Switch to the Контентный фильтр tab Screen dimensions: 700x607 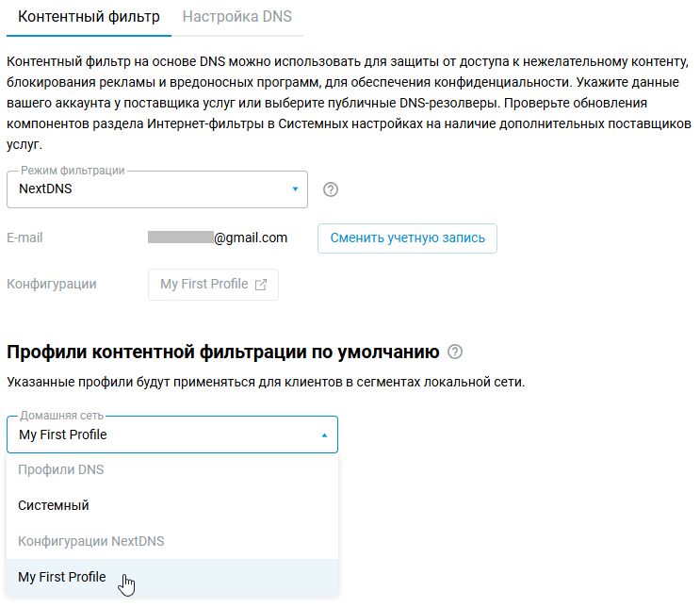(89, 17)
